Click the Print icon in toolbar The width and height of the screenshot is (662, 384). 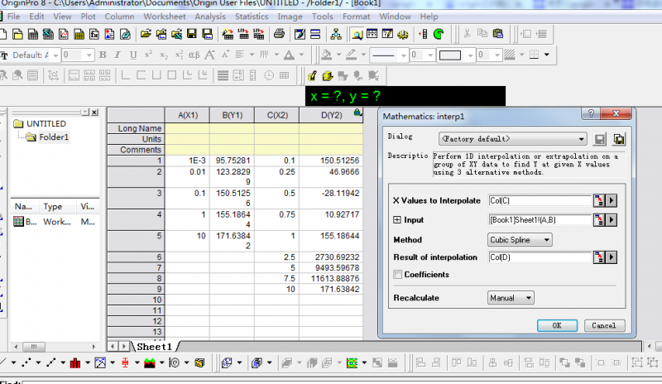pos(280,34)
